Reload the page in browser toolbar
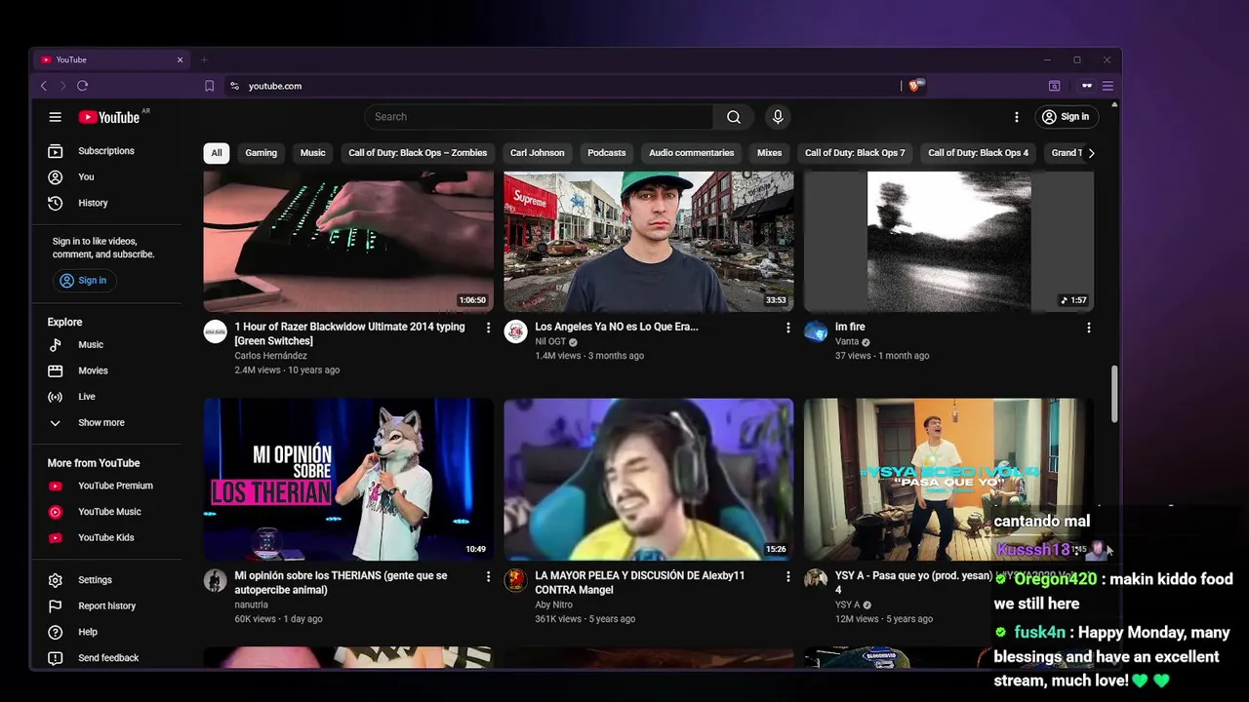Screen dimensions: 1249x702 82,86
